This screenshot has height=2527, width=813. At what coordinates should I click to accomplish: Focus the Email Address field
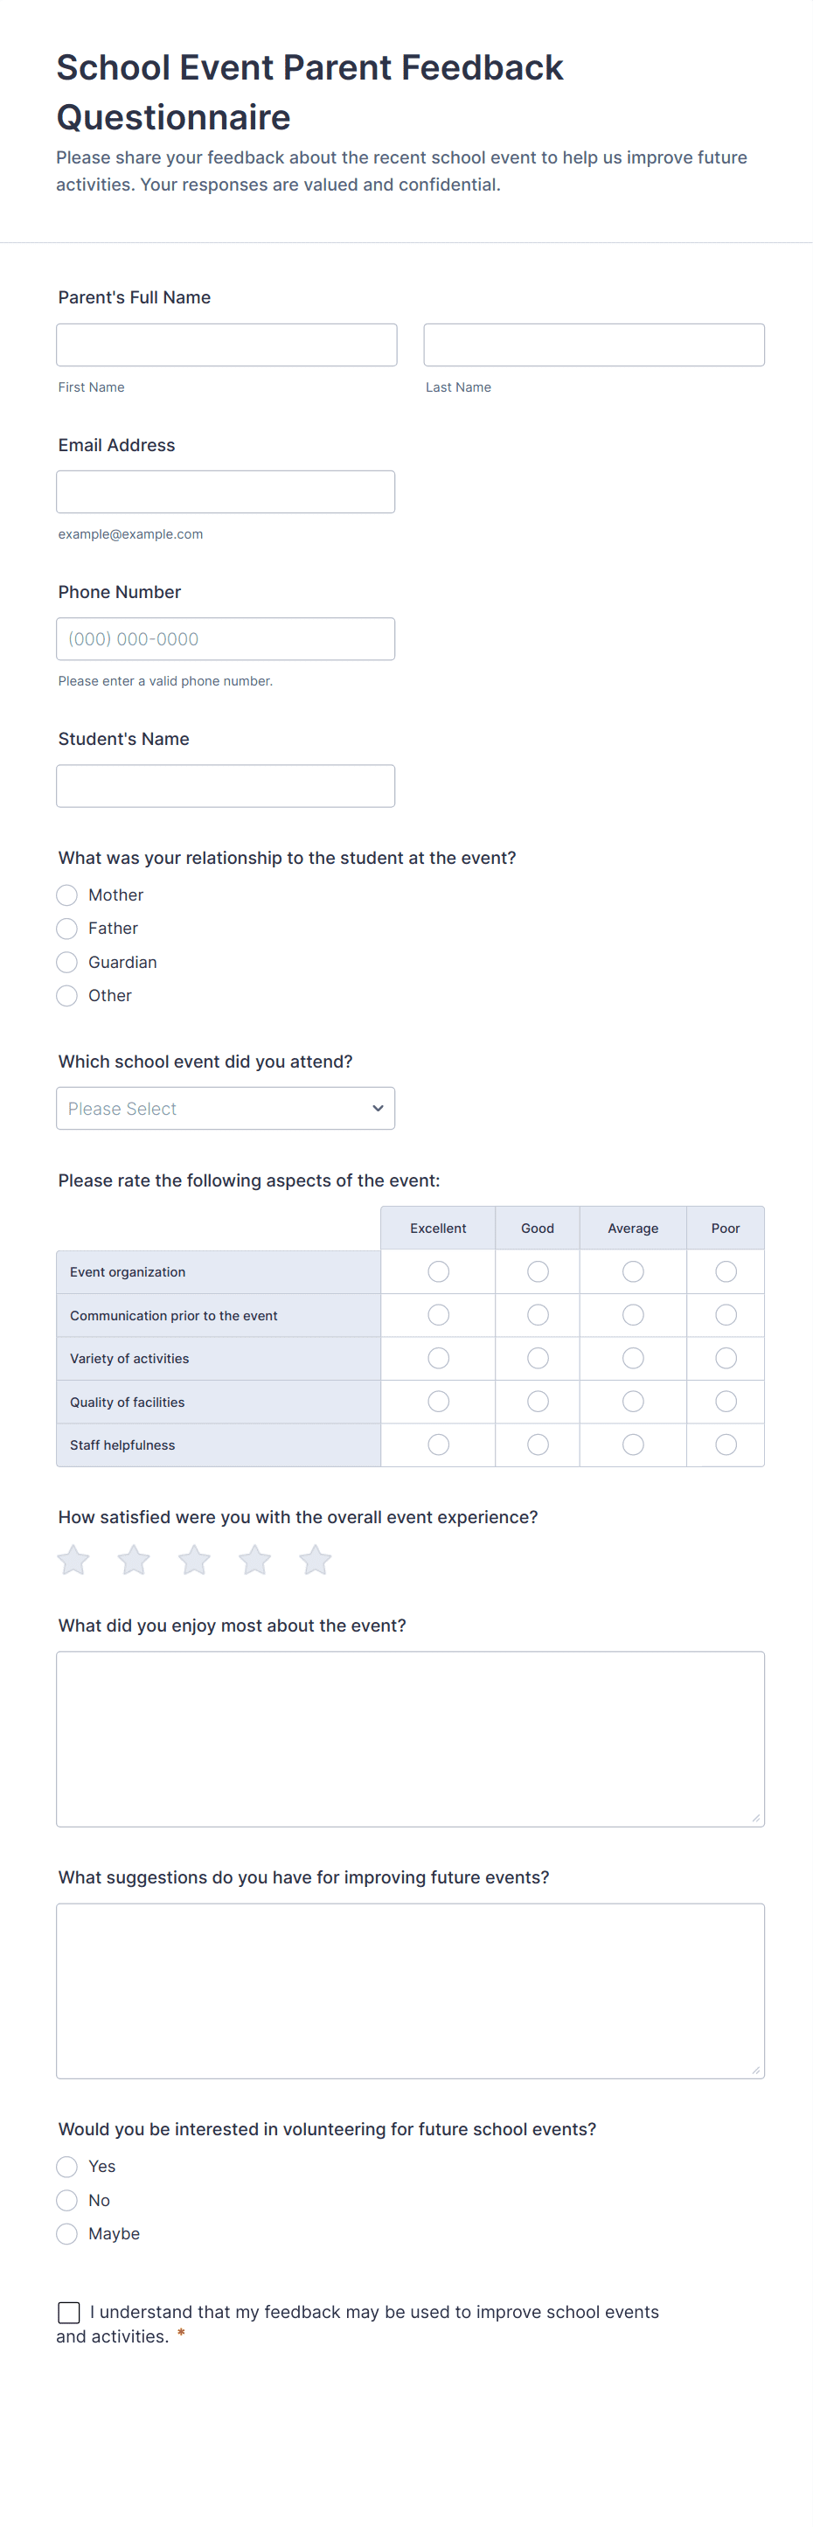point(226,492)
